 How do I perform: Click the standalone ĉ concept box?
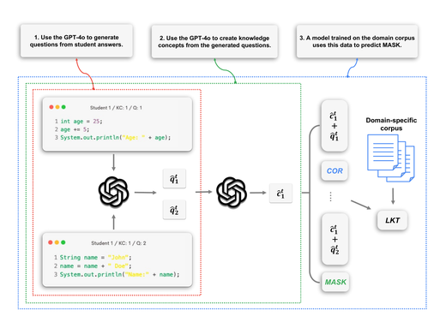click(280, 194)
